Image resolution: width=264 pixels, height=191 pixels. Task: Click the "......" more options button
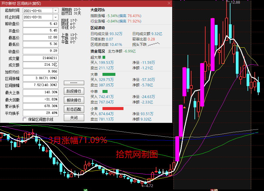click(x=74, y=82)
